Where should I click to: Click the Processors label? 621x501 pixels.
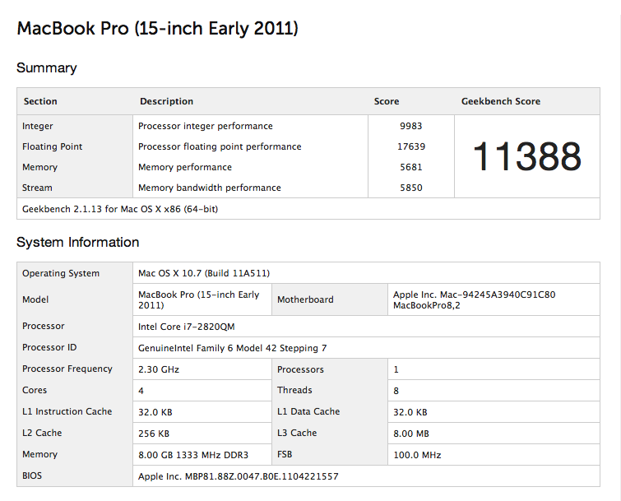click(x=300, y=369)
